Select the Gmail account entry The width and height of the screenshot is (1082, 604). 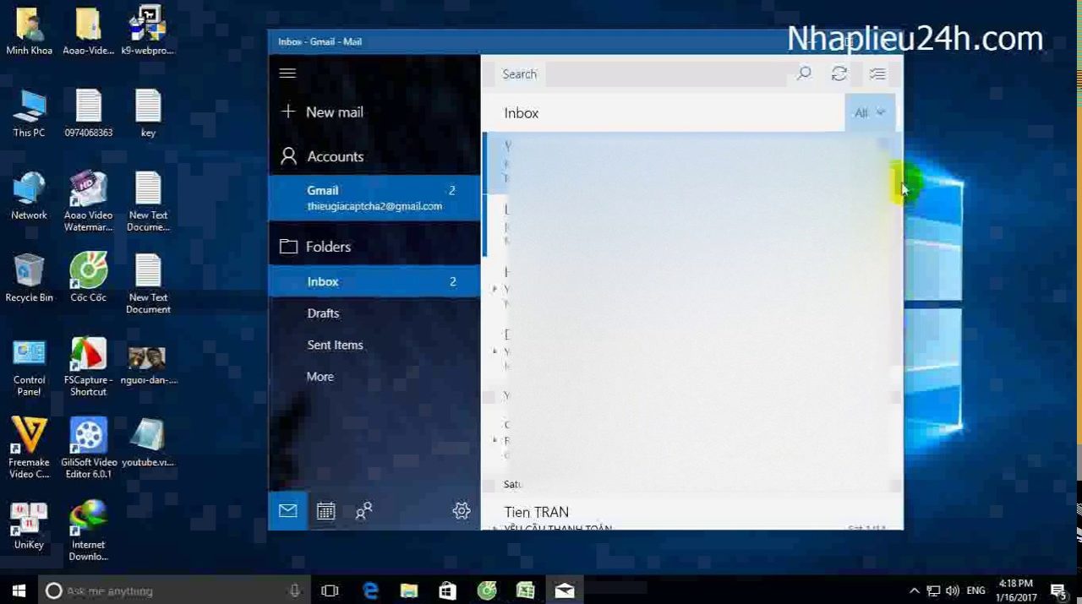click(x=374, y=199)
